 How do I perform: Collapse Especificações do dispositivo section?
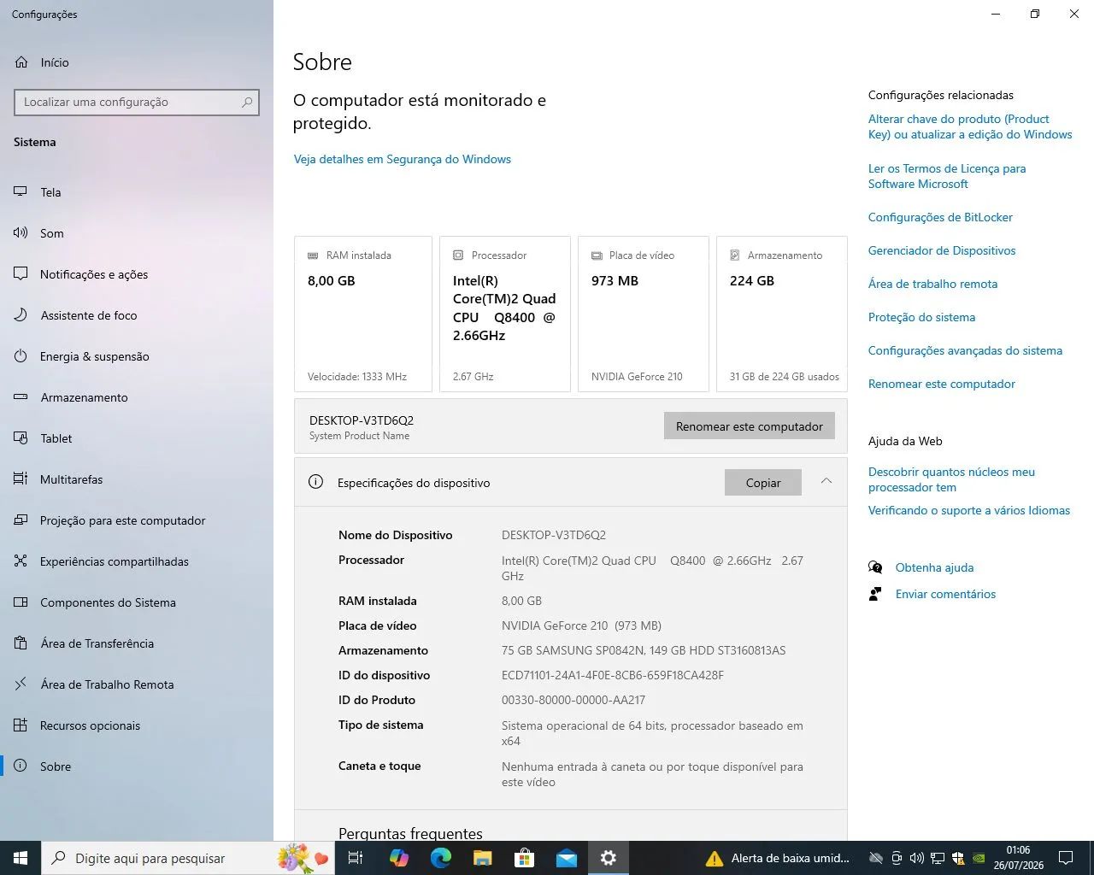point(826,482)
